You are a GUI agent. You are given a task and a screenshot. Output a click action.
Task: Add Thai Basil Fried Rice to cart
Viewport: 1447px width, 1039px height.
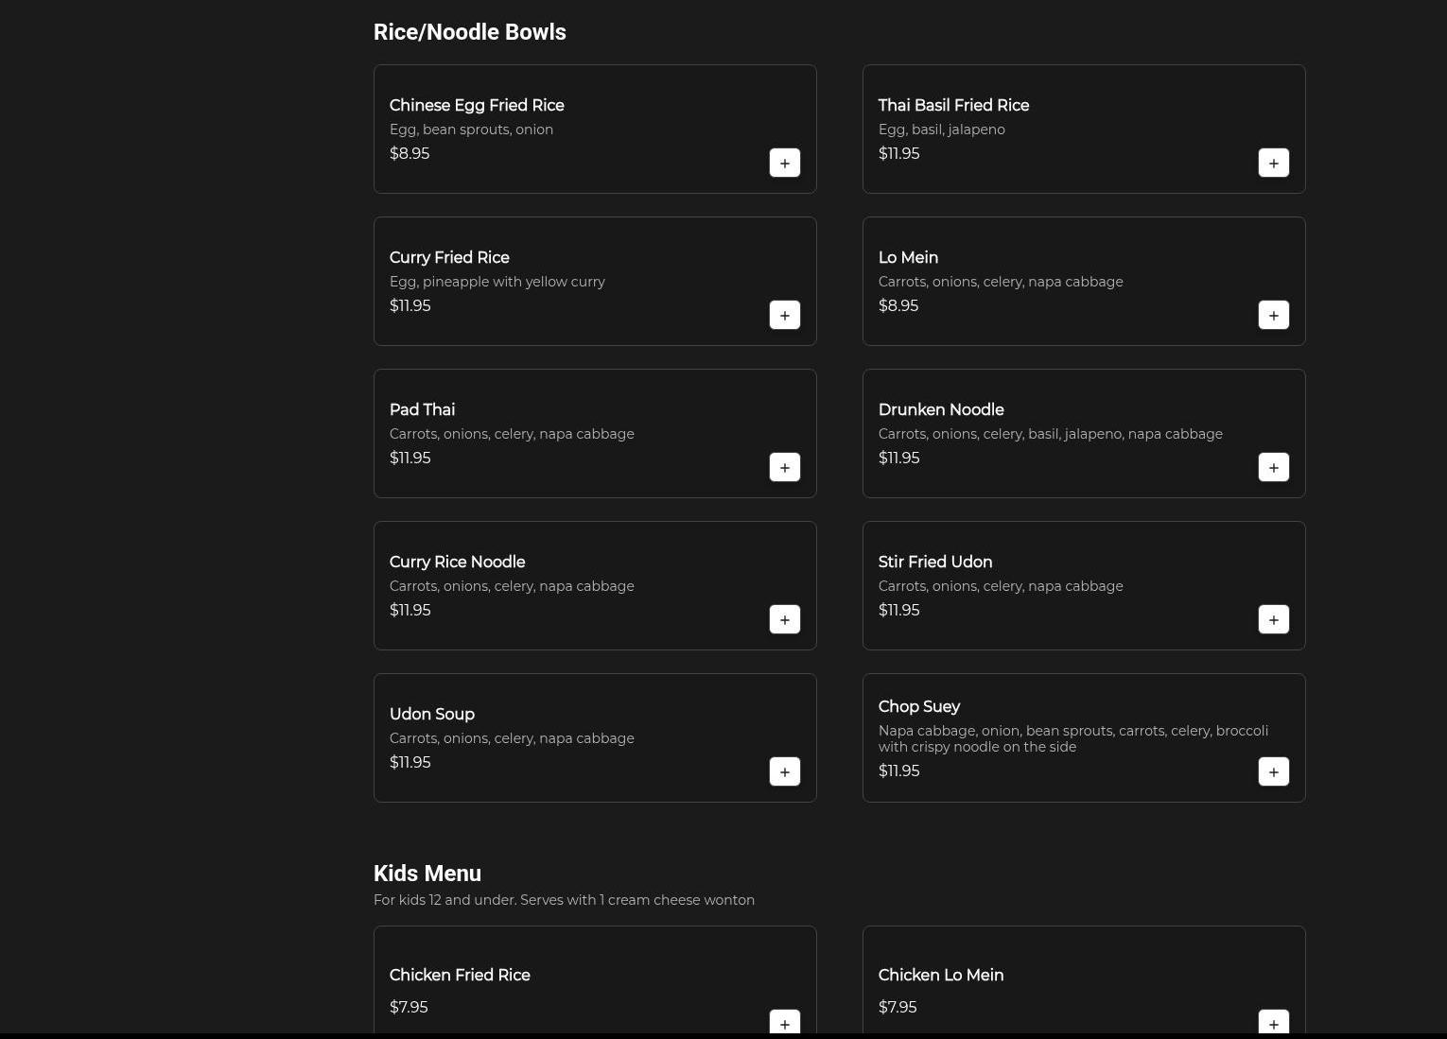click(x=1273, y=163)
